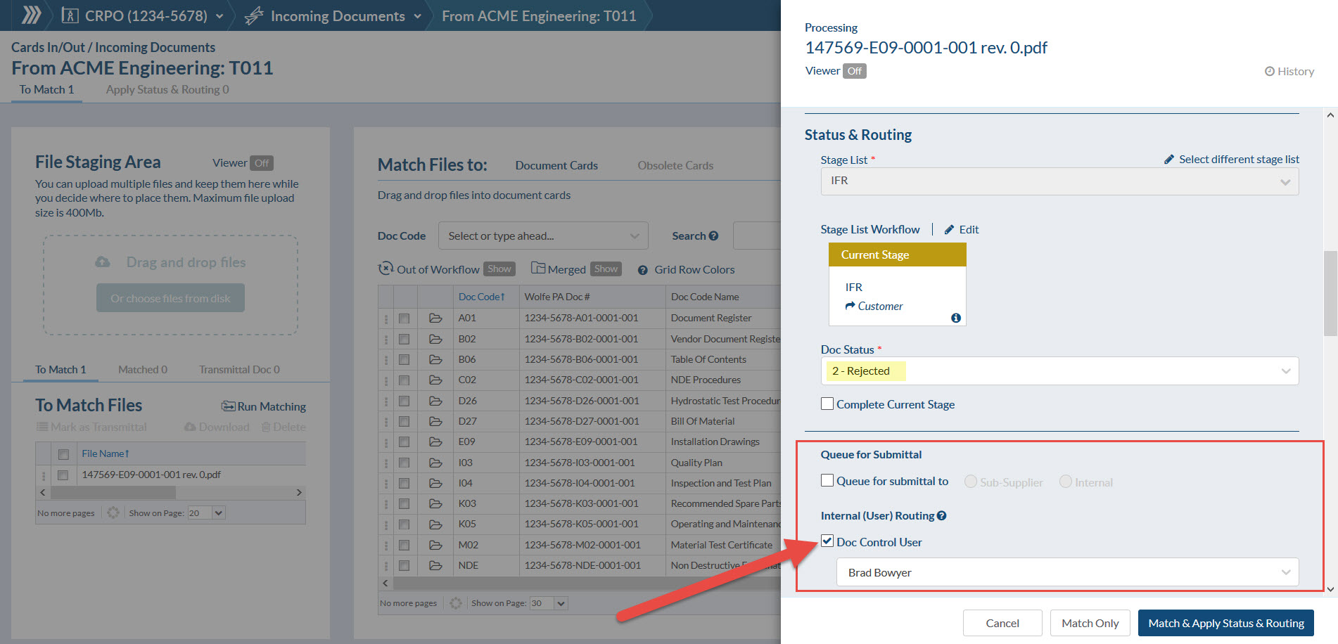Open the Brad Bowyer user dropdown
This screenshot has width=1338, height=644.
tap(1067, 572)
